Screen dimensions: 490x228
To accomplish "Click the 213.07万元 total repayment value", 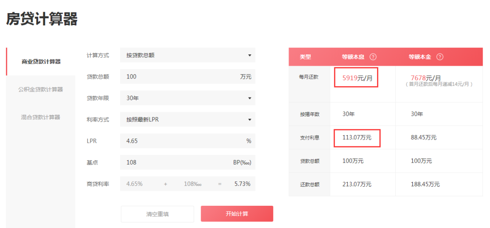I will tap(357, 184).
